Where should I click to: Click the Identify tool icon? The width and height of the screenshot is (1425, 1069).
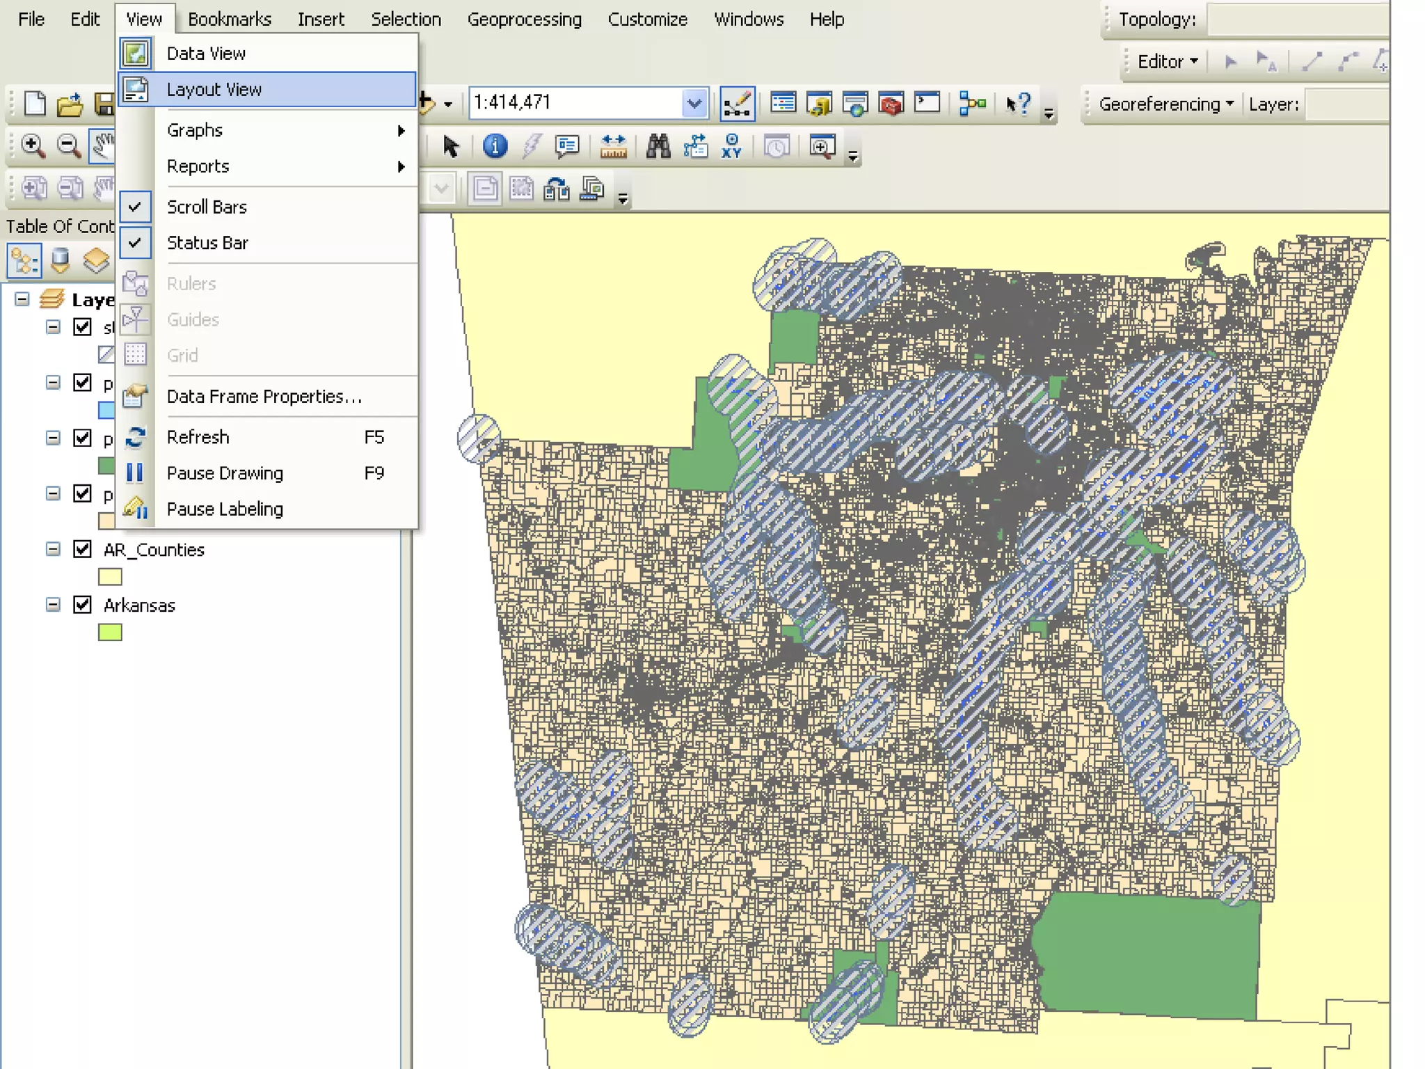tap(495, 146)
